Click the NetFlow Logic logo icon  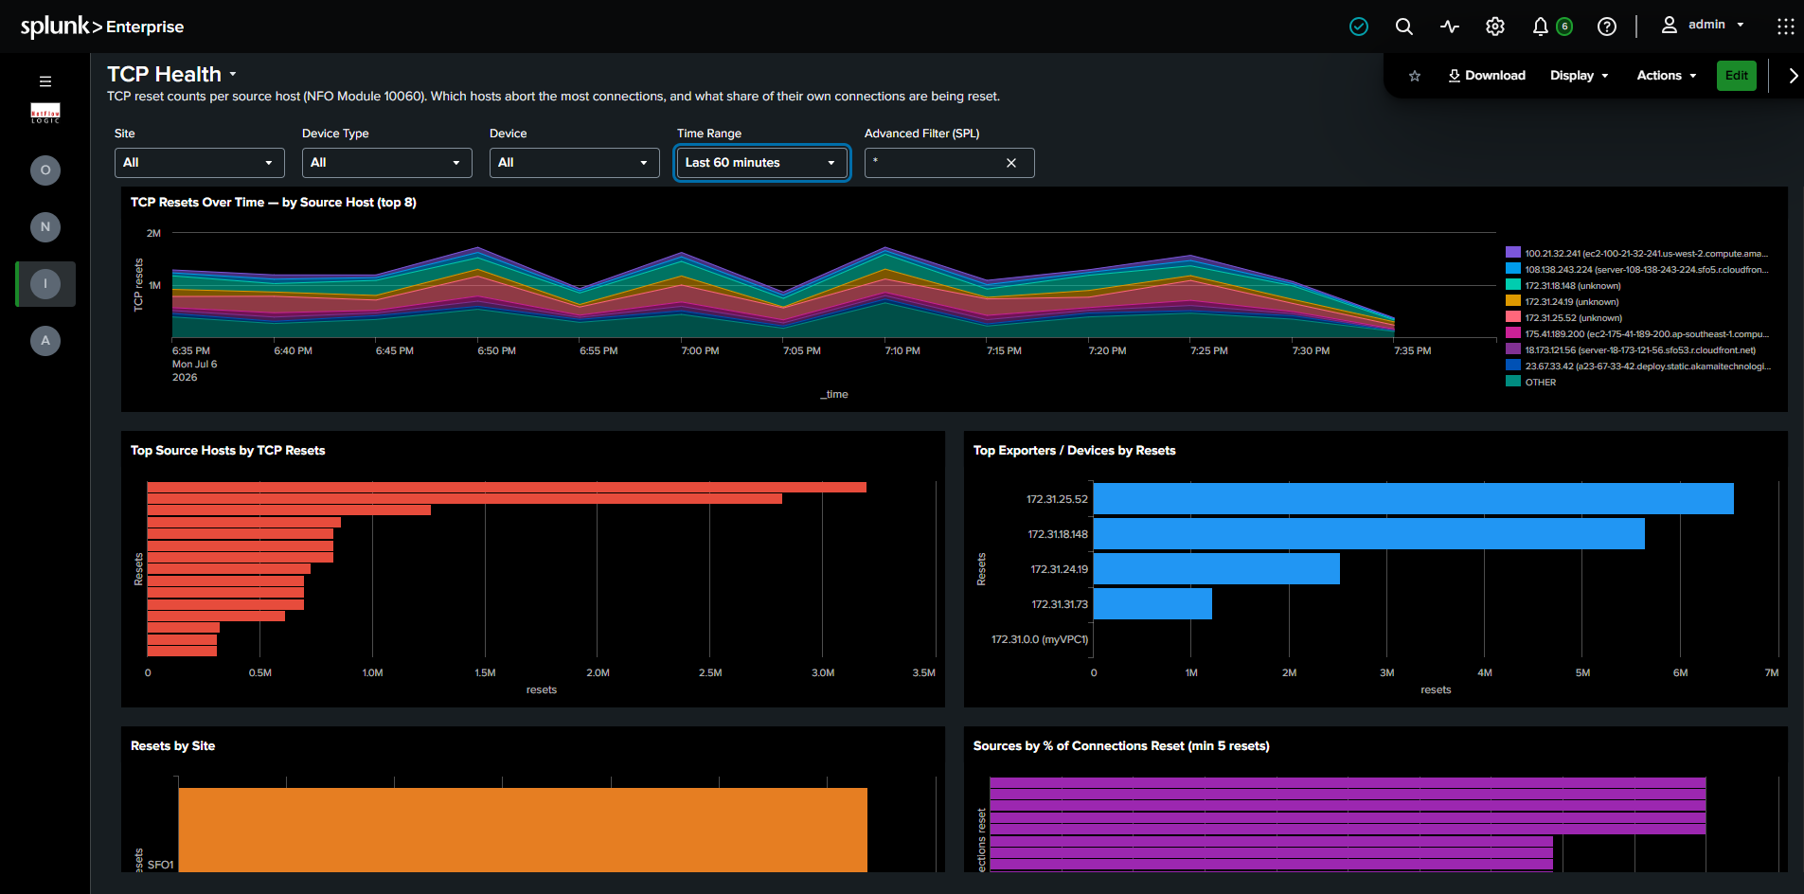(45, 114)
